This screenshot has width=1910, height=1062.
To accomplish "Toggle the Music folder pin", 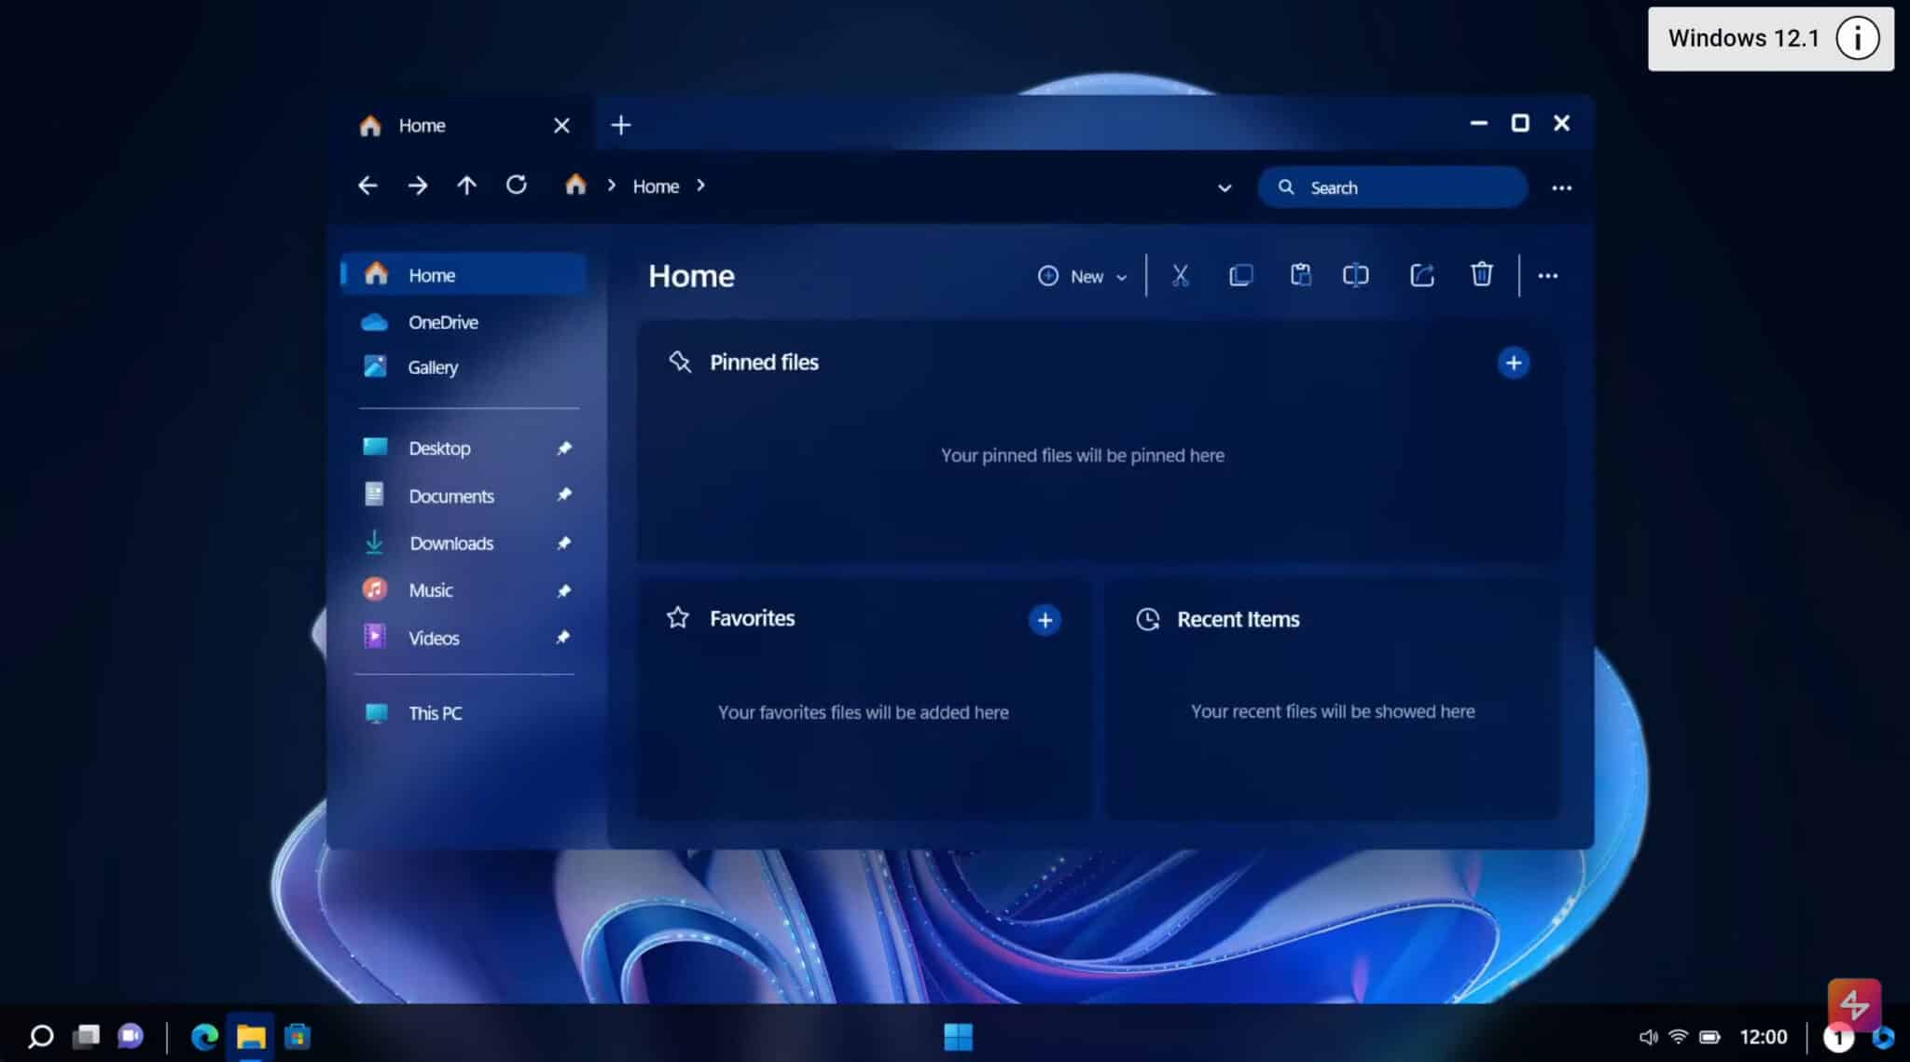I will tap(565, 589).
